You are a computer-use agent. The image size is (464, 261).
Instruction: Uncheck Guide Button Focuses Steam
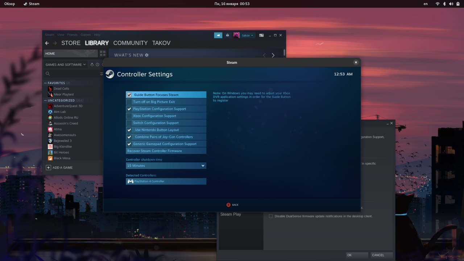129,95
